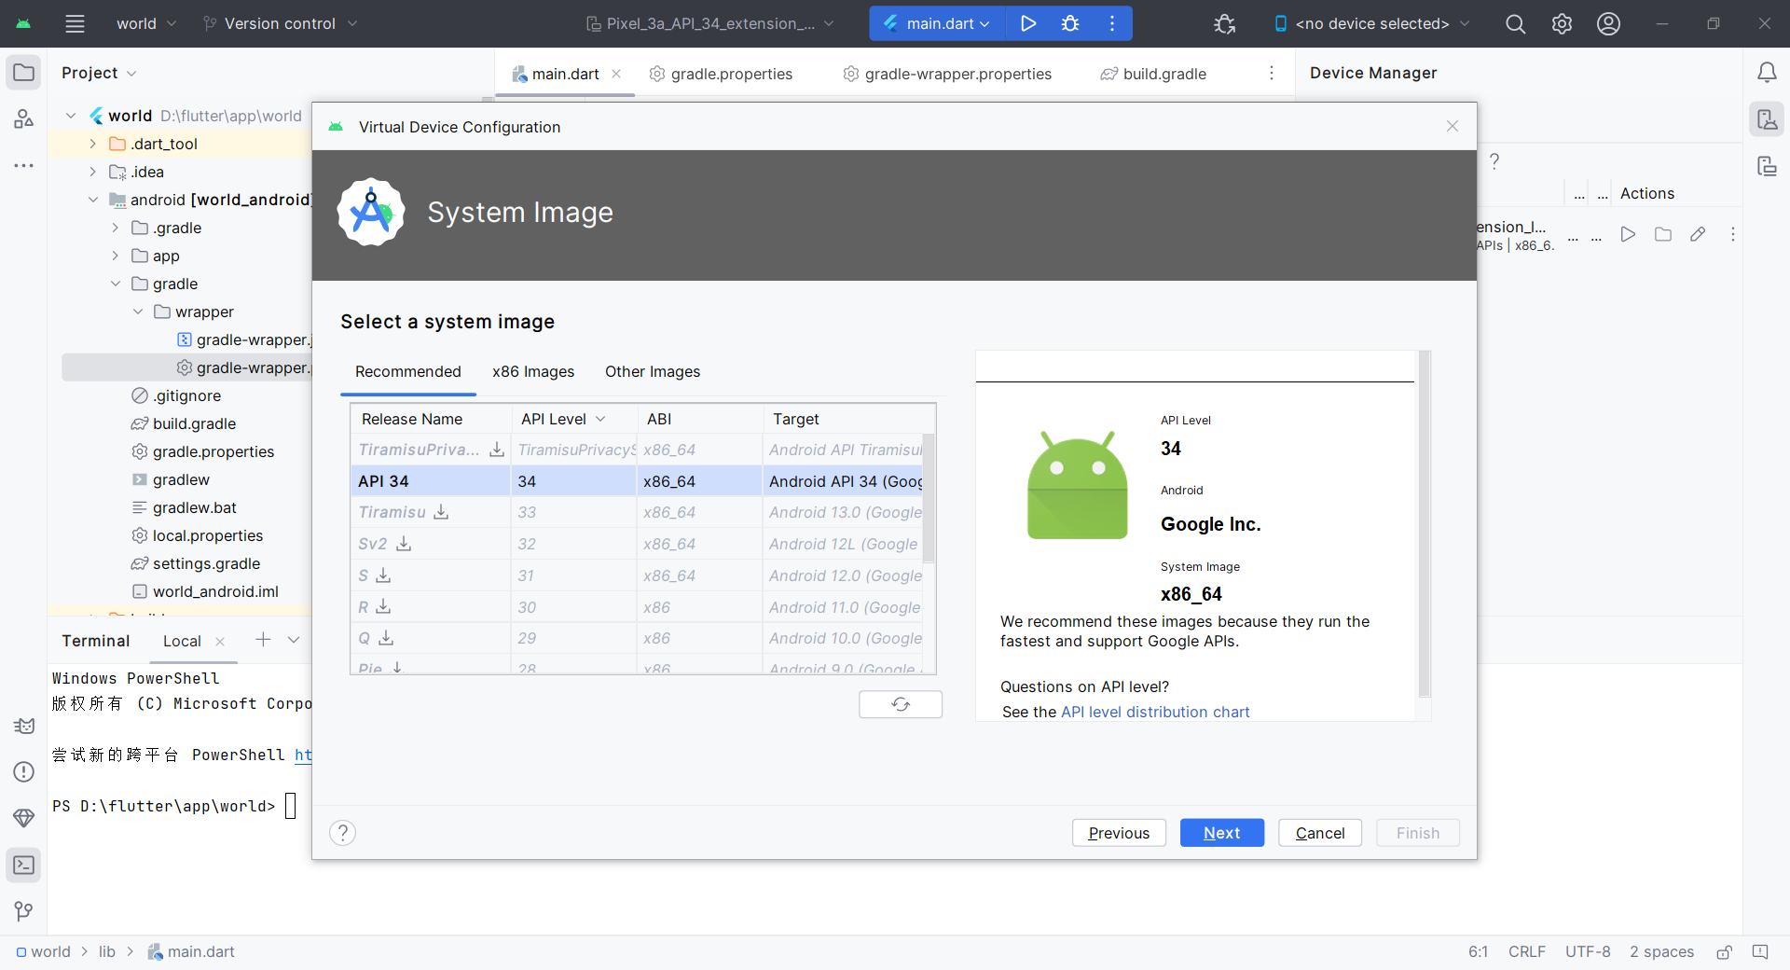This screenshot has height=970, width=1790.
Task: Open the API level distribution chart link
Action: coord(1155,712)
